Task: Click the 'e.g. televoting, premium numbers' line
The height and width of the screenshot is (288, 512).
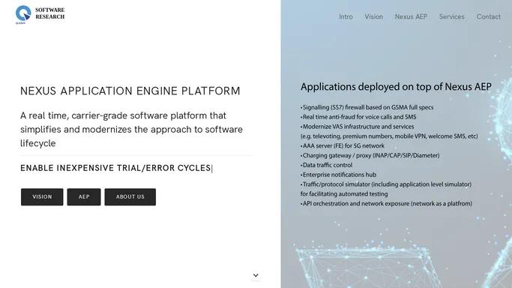Action: tap(389, 136)
